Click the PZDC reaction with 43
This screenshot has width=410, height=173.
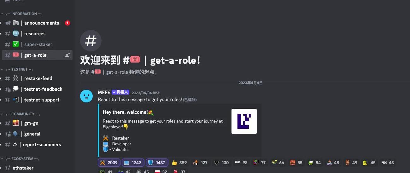(x=388, y=163)
